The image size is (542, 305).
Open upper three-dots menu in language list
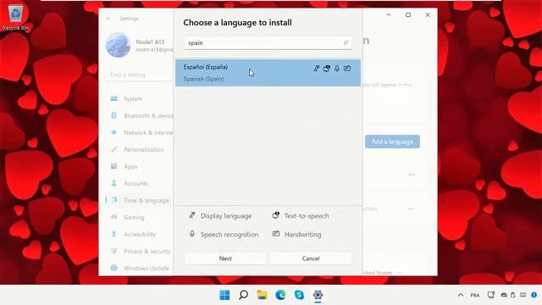(412, 175)
